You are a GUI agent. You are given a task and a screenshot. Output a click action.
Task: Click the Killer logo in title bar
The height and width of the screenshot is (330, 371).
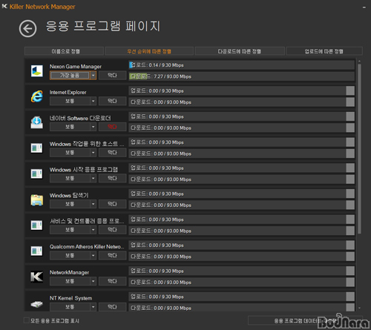tap(4, 6)
